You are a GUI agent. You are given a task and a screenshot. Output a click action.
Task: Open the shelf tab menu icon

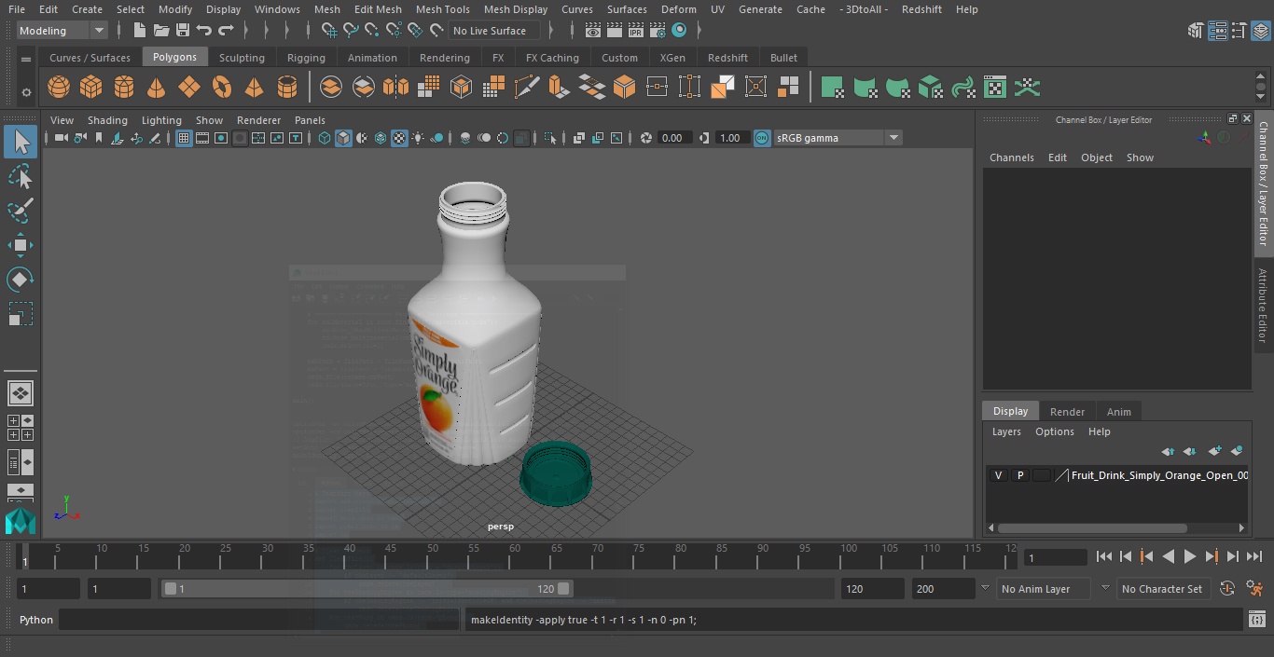click(x=26, y=58)
